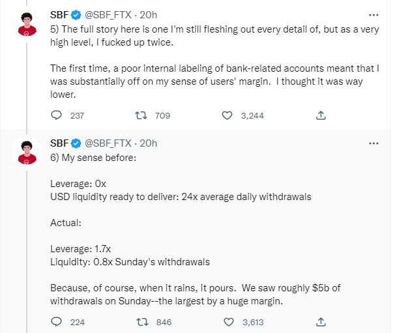Click verified badge on first tweet
Screen dimensions: 393x333
(x=76, y=14)
